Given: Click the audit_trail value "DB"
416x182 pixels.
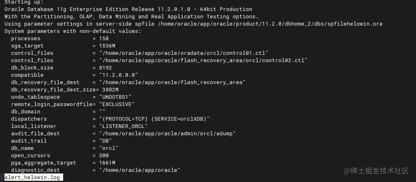Looking at the screenshot, I should click(x=106, y=141).
